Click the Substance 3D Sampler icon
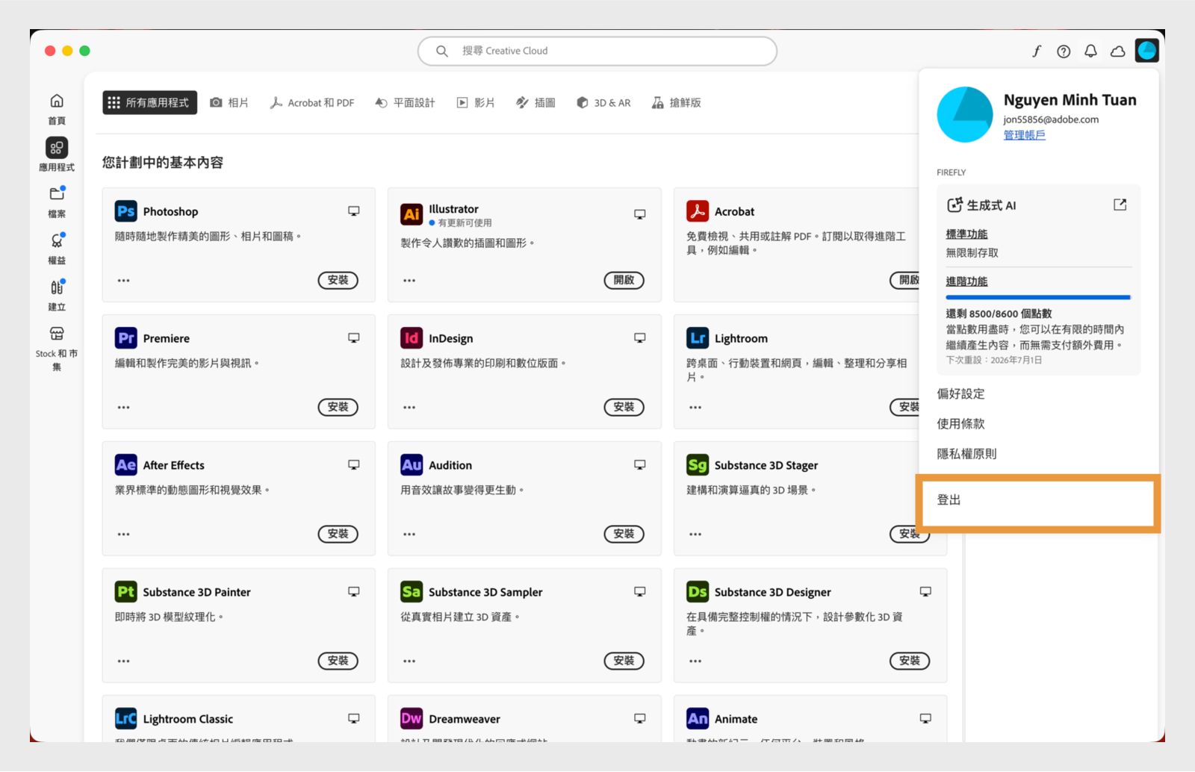This screenshot has height=772, width=1195. (412, 592)
